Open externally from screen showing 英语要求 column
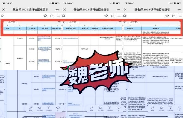This screenshot has height=118, width=183. (173, 16)
